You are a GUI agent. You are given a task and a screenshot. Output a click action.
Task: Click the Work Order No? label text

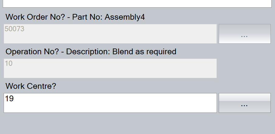coord(35,17)
